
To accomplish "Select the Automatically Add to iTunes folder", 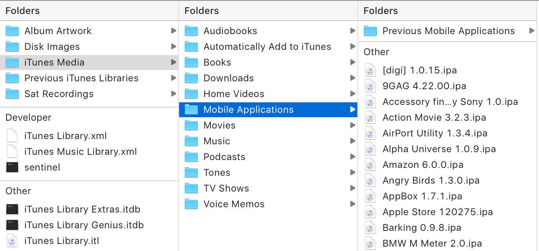I will point(268,47).
